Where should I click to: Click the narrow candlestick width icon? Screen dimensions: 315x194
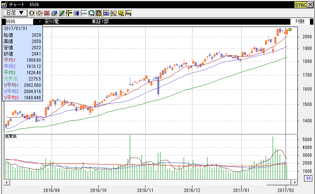pos(32,13)
